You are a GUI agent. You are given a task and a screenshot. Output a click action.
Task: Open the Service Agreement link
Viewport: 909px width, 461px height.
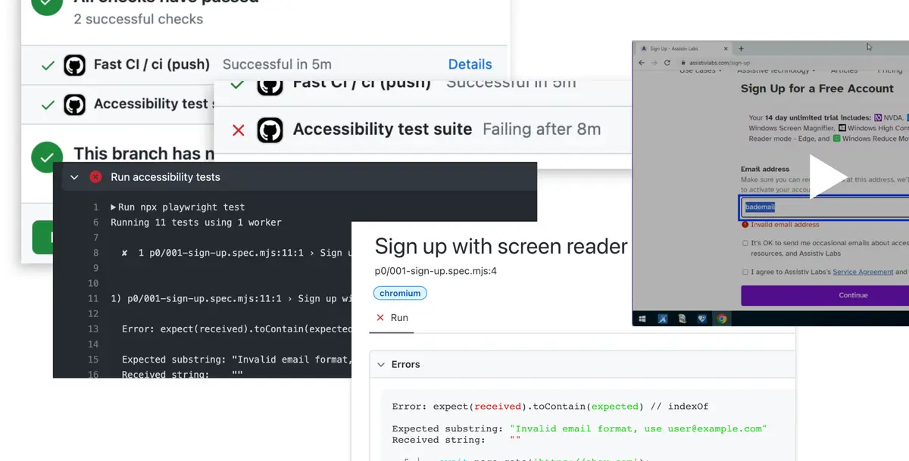(x=863, y=272)
